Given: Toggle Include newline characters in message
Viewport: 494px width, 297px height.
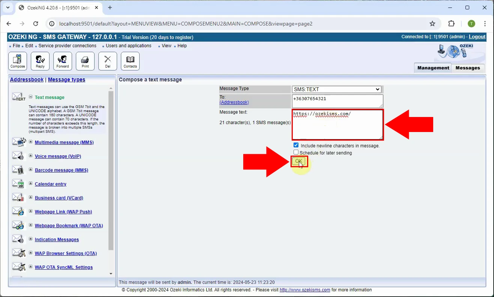Looking at the screenshot, I should click(x=296, y=145).
